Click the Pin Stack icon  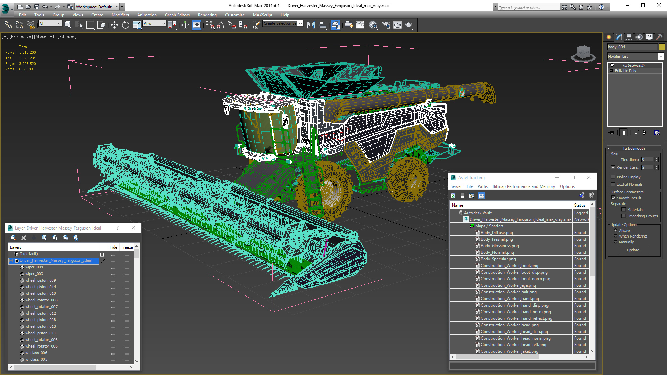(612, 132)
